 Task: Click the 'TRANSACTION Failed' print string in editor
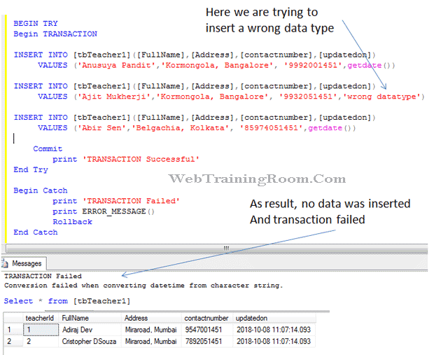pos(131,201)
